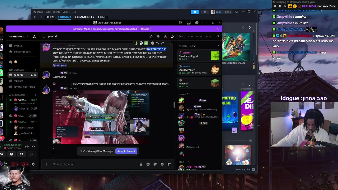
Task: Open Minecraft activity card
Action: point(199,83)
